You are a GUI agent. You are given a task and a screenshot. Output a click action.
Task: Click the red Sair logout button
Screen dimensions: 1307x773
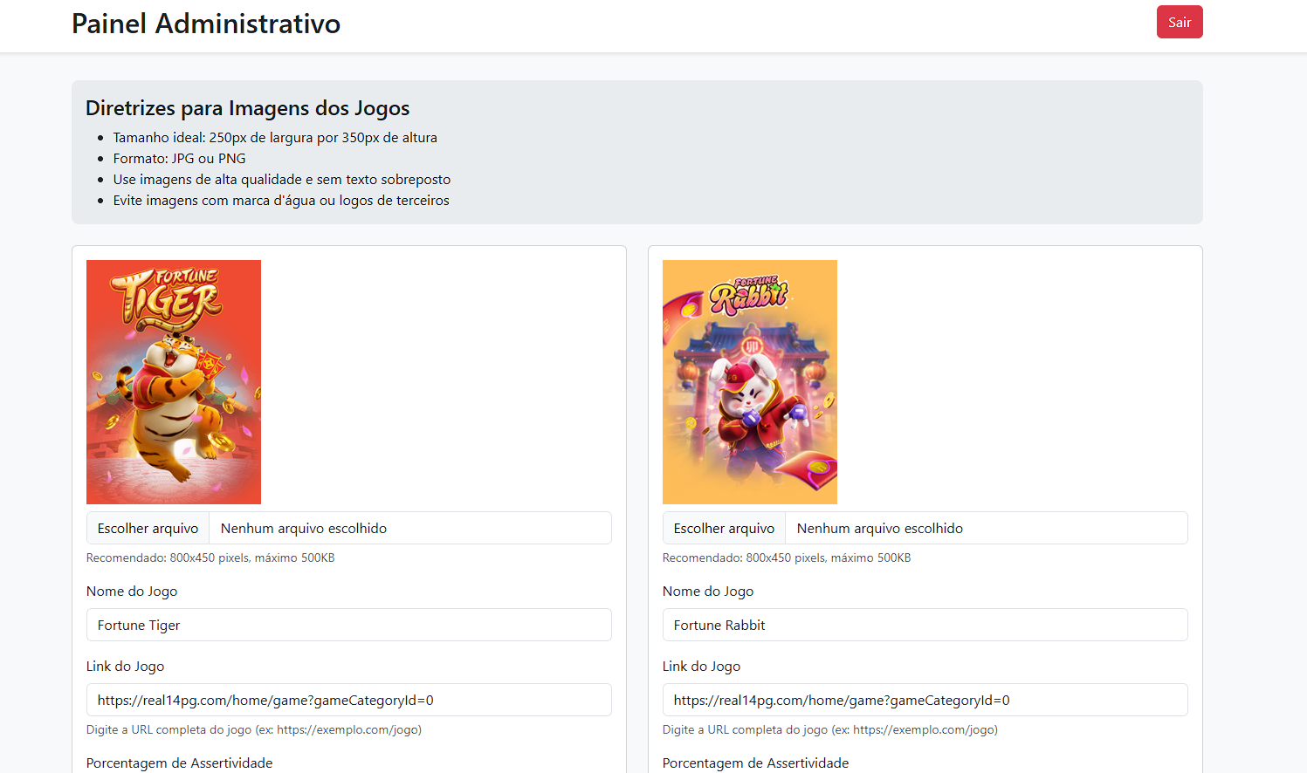point(1179,23)
